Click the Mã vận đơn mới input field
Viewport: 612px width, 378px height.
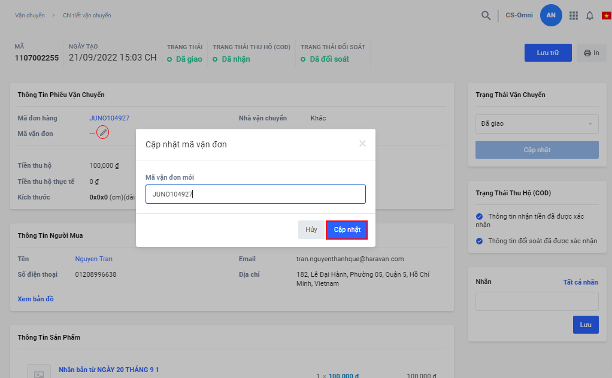tap(255, 194)
